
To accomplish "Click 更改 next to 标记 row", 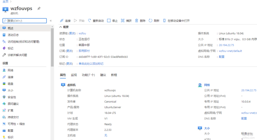I will point(69,63).
